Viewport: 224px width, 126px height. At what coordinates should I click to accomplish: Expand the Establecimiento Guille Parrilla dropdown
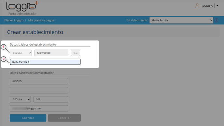(181, 20)
